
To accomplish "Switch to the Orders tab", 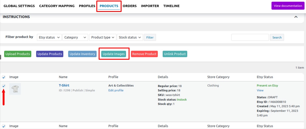I will [x=130, y=6].
